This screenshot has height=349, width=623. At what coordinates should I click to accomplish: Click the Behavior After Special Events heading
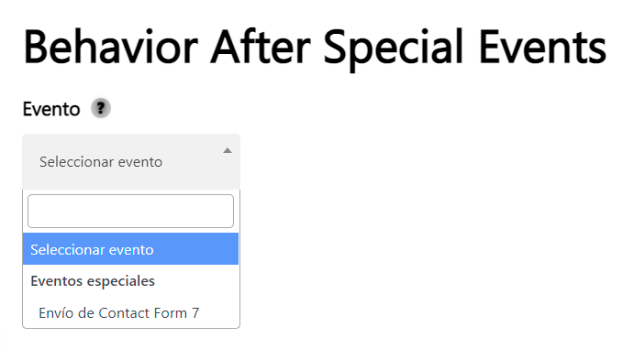coord(315,48)
